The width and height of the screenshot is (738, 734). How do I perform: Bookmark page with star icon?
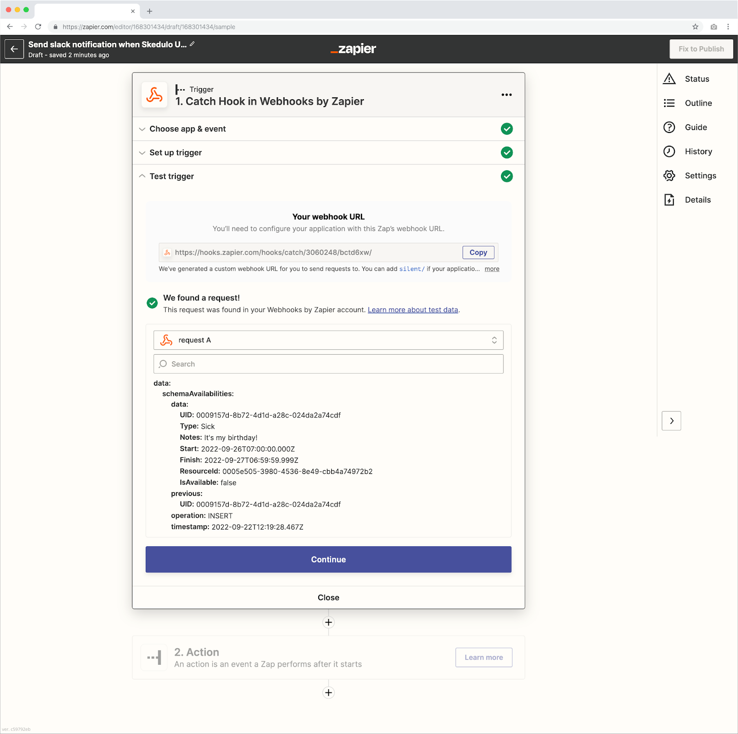click(x=695, y=27)
